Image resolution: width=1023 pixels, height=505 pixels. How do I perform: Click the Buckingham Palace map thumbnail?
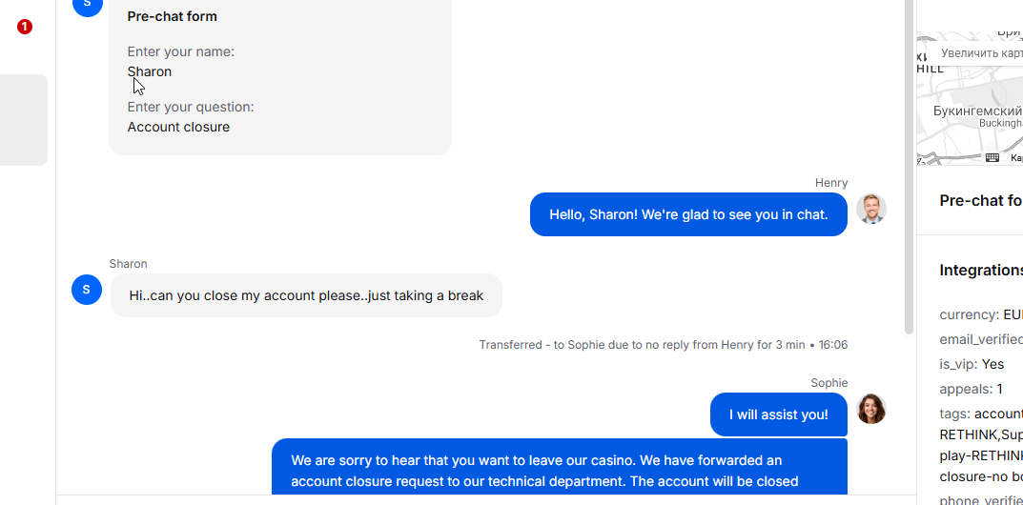click(971, 98)
